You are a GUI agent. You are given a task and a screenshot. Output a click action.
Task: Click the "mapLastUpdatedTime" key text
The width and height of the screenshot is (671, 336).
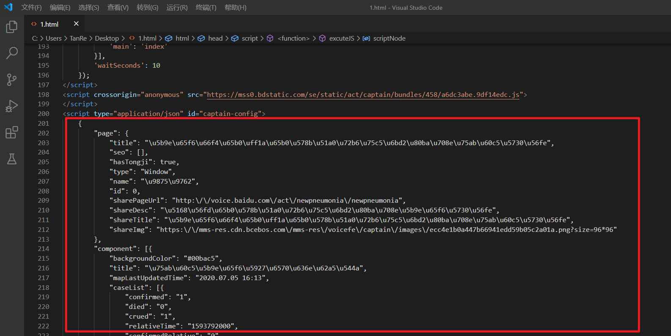(149, 278)
